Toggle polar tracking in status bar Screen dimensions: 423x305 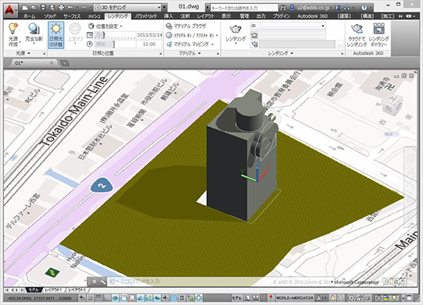point(115,298)
